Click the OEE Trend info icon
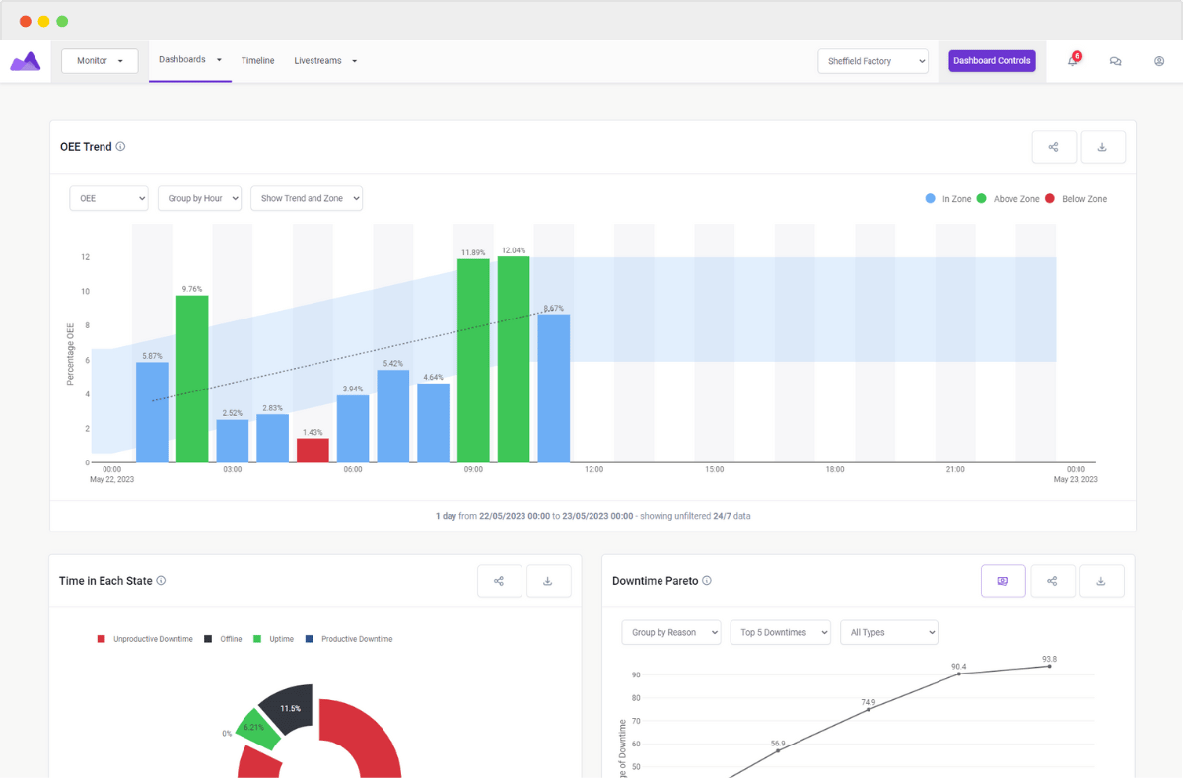The image size is (1183, 780). (120, 147)
